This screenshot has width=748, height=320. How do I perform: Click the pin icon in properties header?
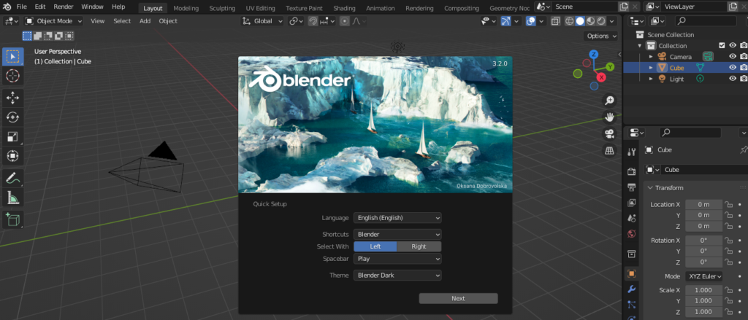[743, 149]
